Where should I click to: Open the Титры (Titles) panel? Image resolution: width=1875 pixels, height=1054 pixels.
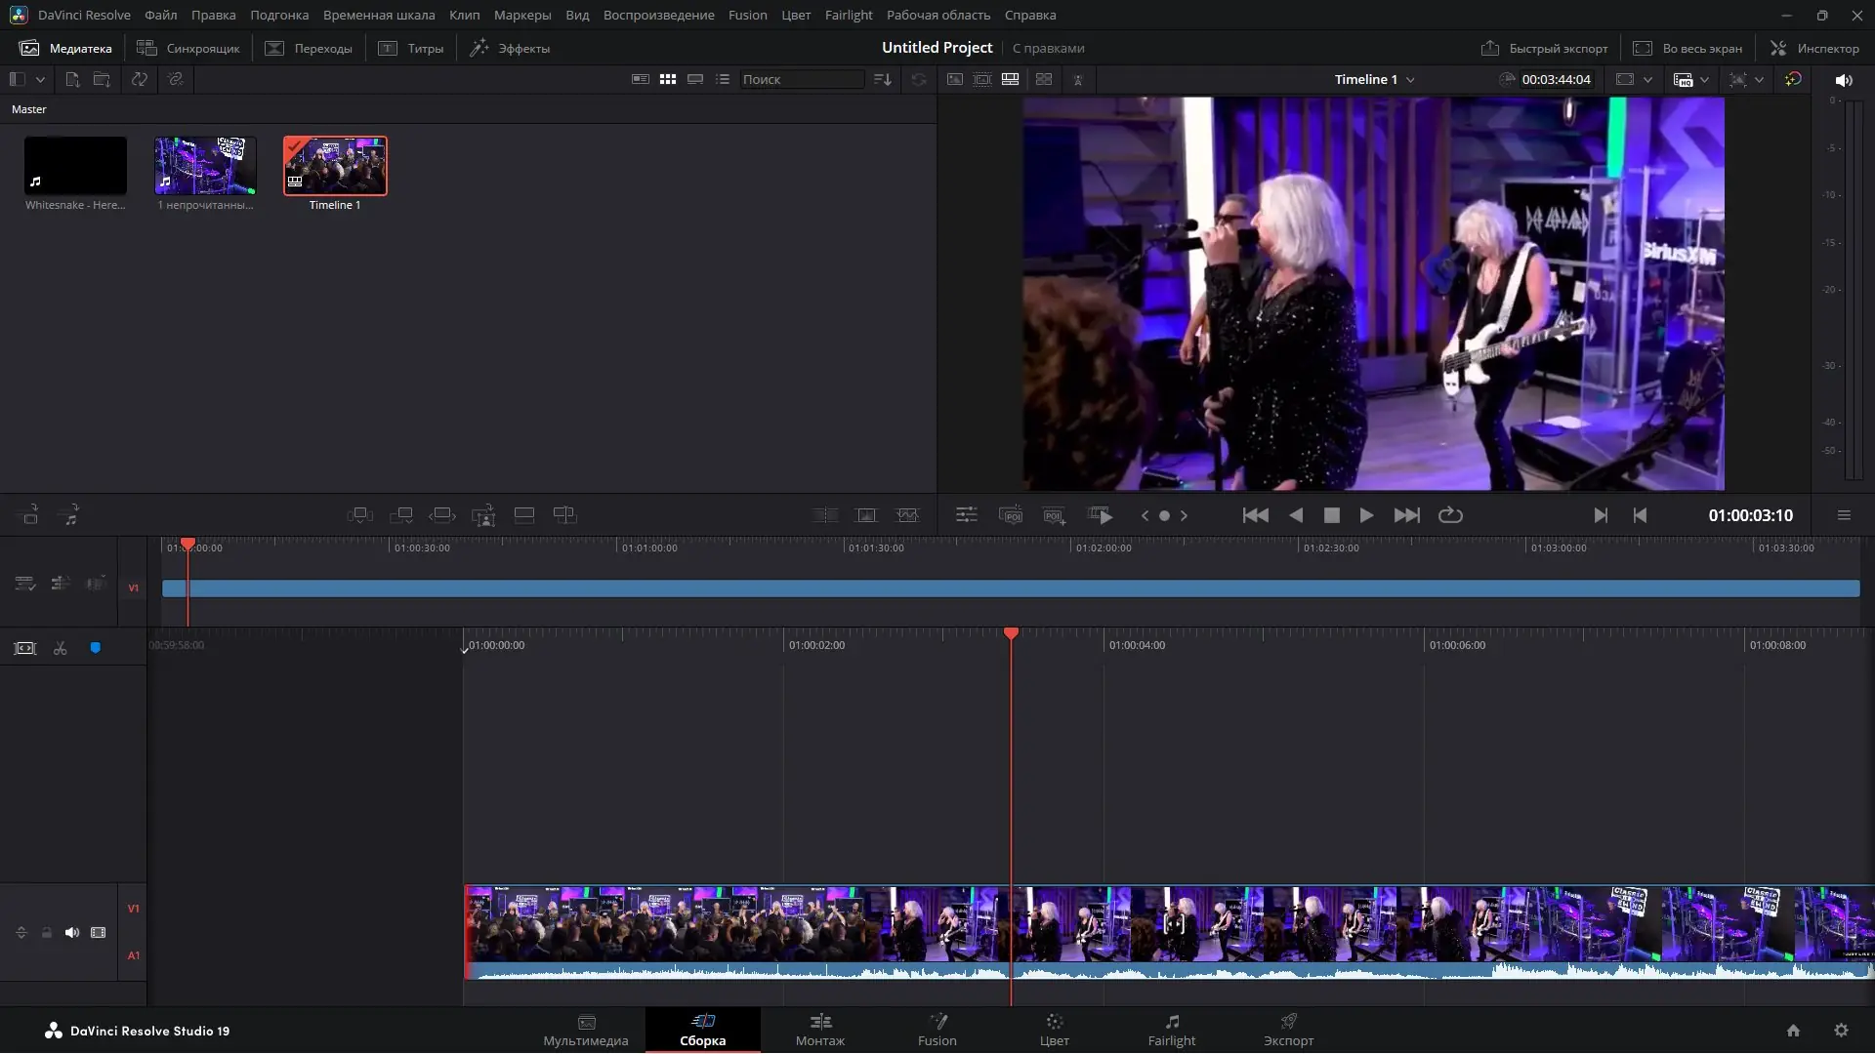pos(411,48)
